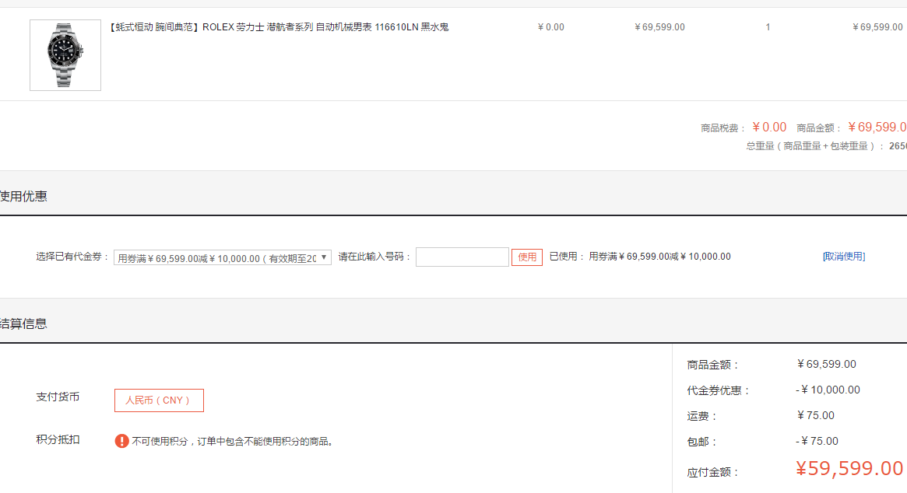The image size is (907, 493).
Task: Click the 积分抵扣 label
Action: coord(58,440)
